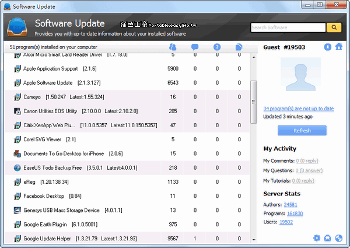Image resolution: width=350 pixels, height=248 pixels.
Task: Open guest profile icon beside Guest #19503
Action: click(x=327, y=47)
